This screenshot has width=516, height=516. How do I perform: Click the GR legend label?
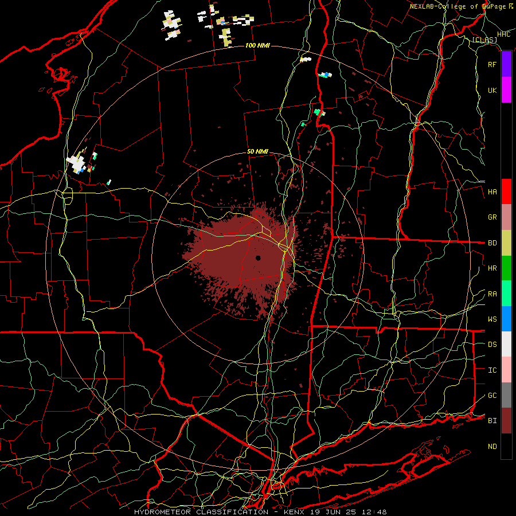point(492,217)
